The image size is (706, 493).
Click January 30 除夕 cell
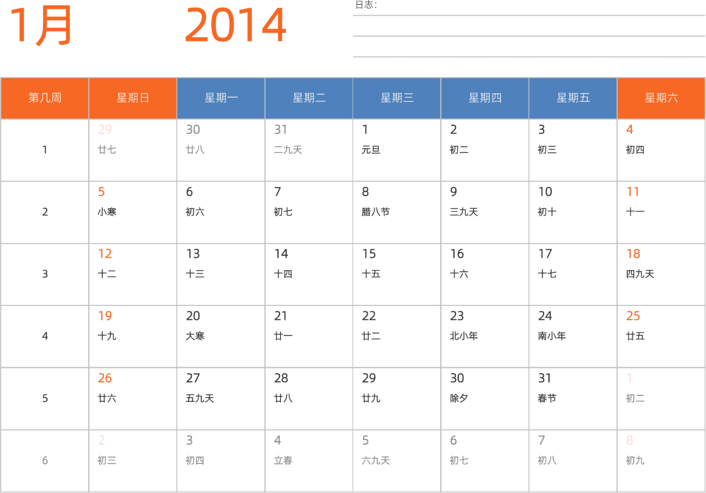[x=485, y=399]
